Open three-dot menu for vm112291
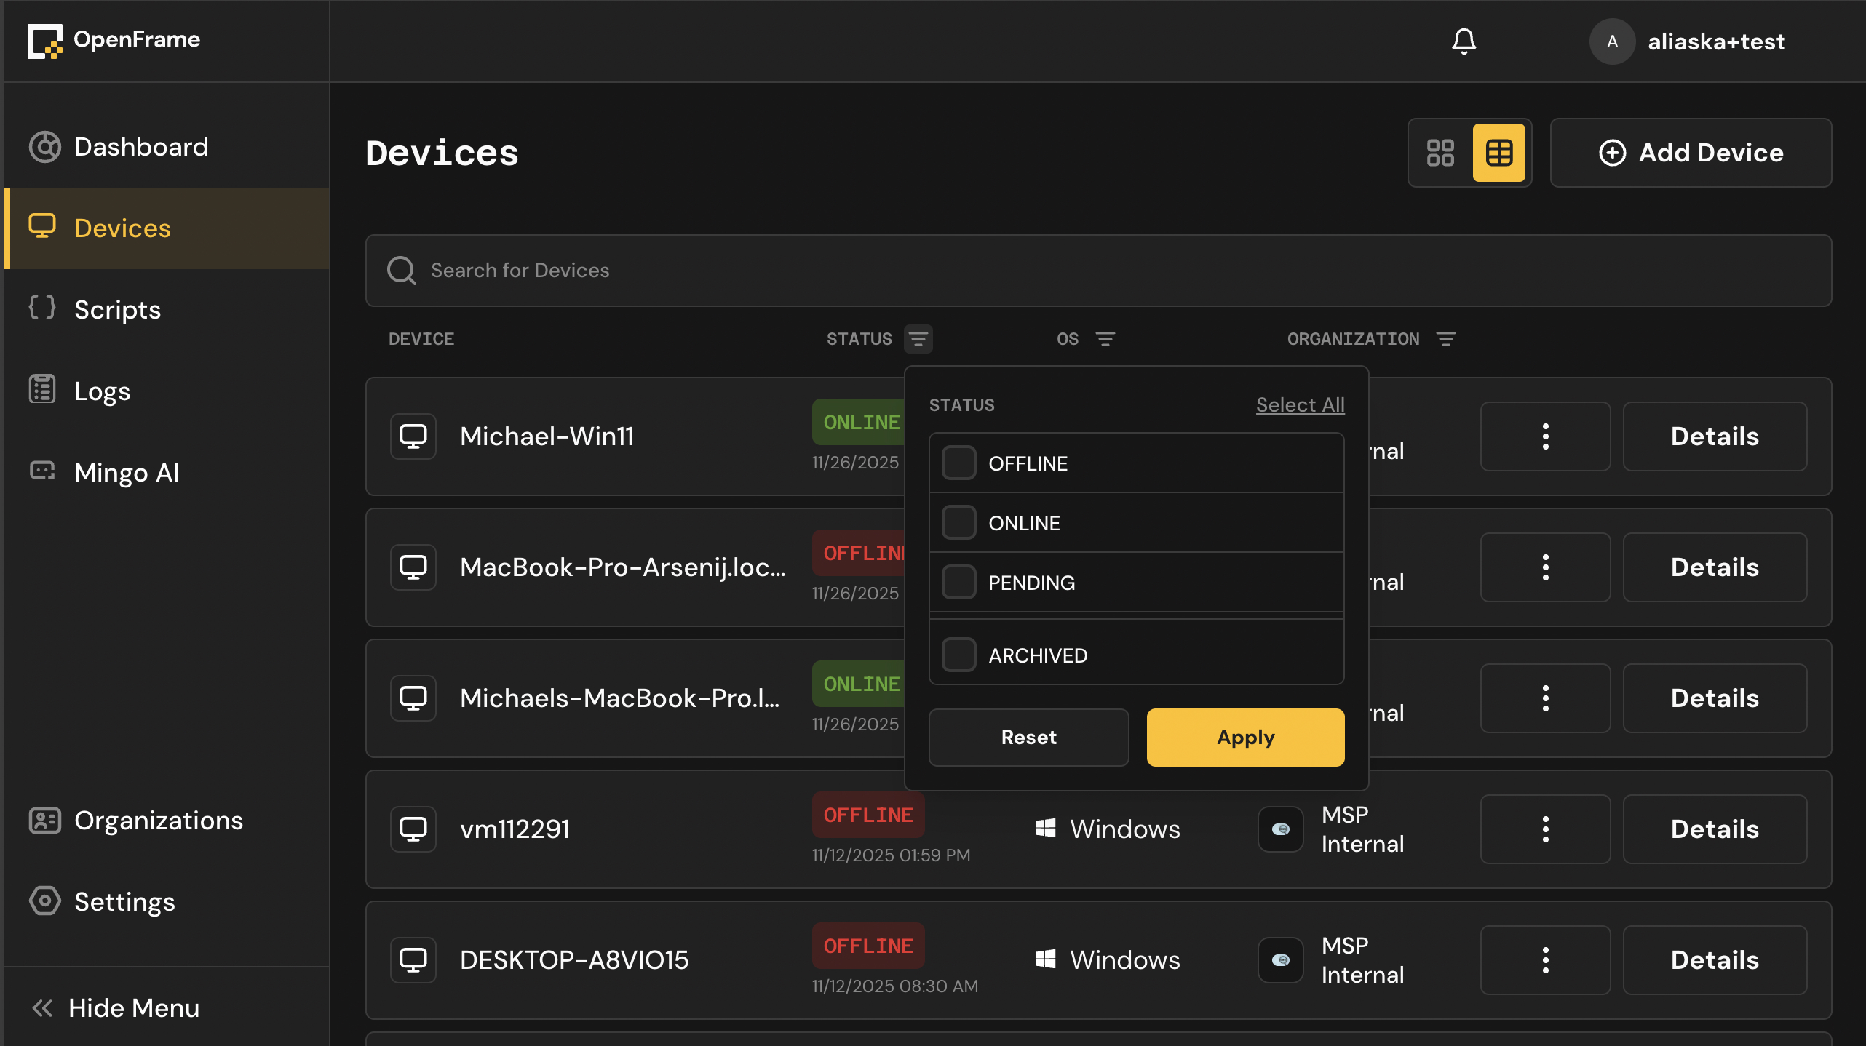The image size is (1866, 1046). pos(1545,829)
